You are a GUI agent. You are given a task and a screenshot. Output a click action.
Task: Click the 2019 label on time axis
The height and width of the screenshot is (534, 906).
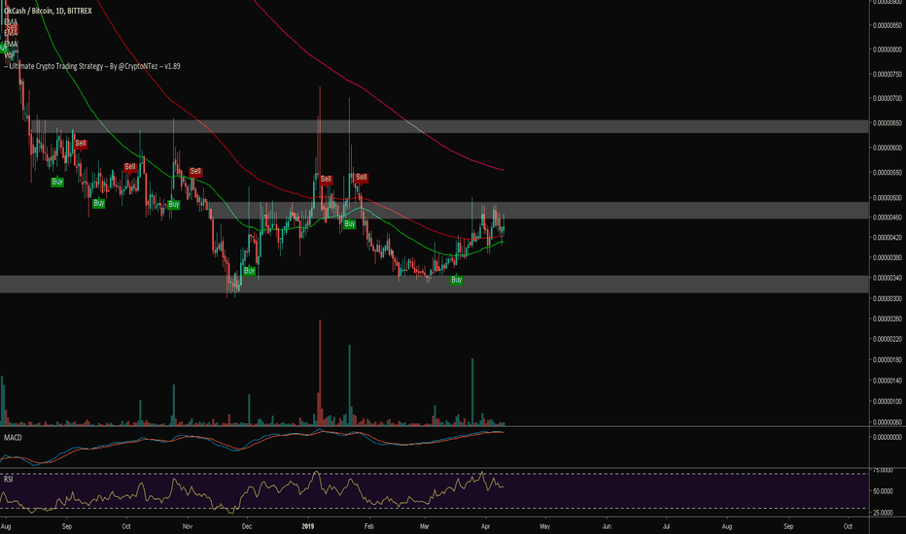tap(308, 526)
